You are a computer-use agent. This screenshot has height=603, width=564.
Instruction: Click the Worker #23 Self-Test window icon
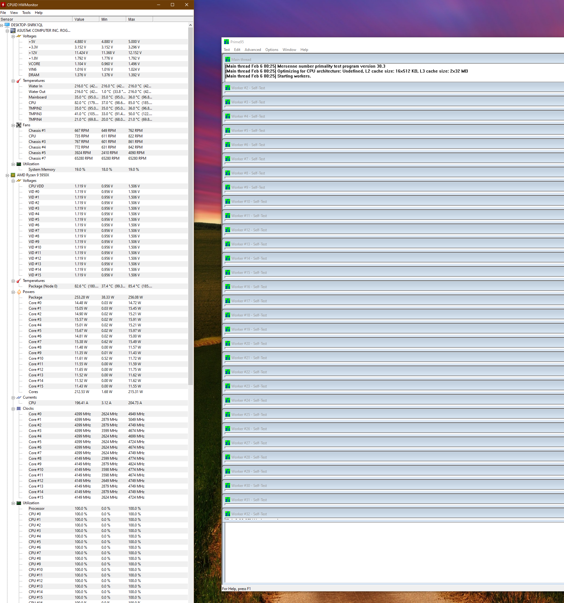(x=228, y=386)
